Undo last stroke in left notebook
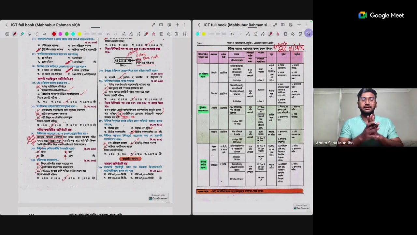The image size is (417, 235). pos(108,34)
